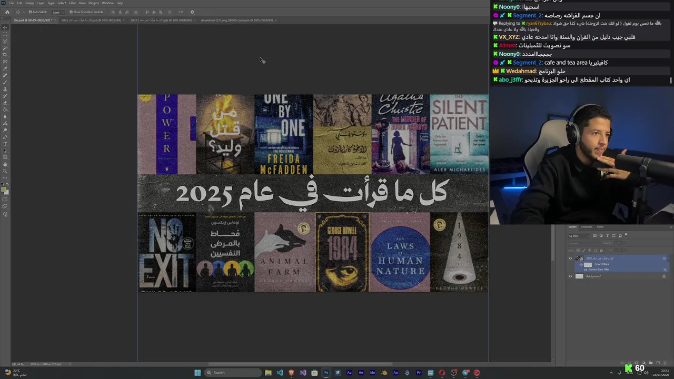Open the options bar settings gear
This screenshot has width=674, height=379.
(x=192, y=12)
